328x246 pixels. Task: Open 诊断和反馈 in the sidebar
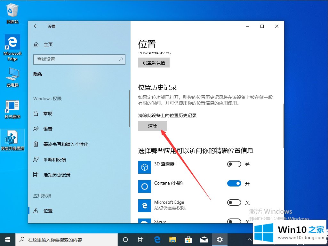(x=54, y=160)
